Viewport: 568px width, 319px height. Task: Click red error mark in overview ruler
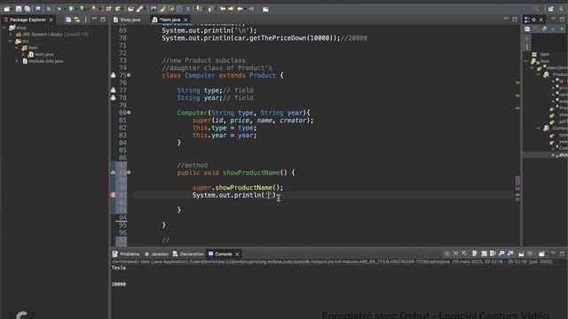point(517,187)
